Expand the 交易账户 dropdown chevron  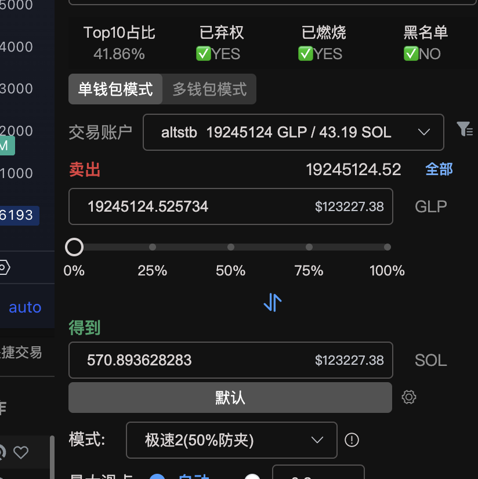pyautogui.click(x=424, y=132)
